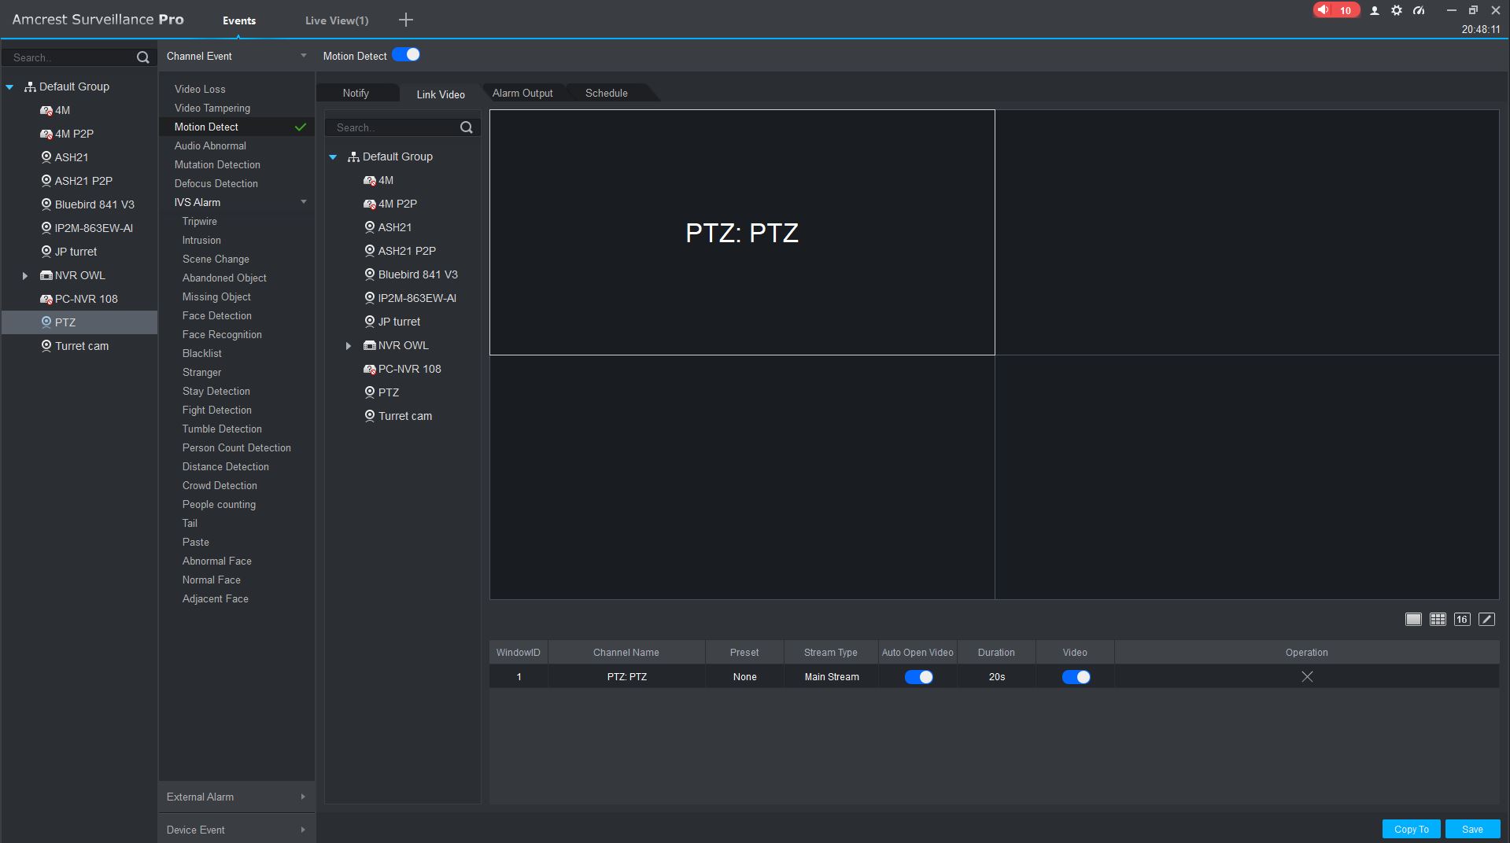Screen dimensions: 1510x843
Task: Click the 20s Duration cell
Action: [996, 676]
